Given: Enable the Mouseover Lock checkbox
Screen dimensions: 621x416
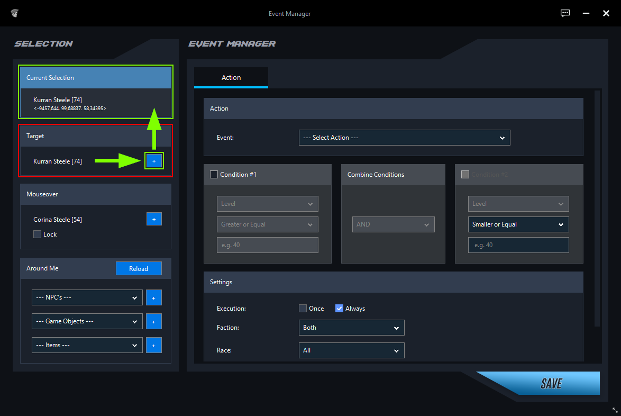Looking at the screenshot, I should (x=38, y=234).
